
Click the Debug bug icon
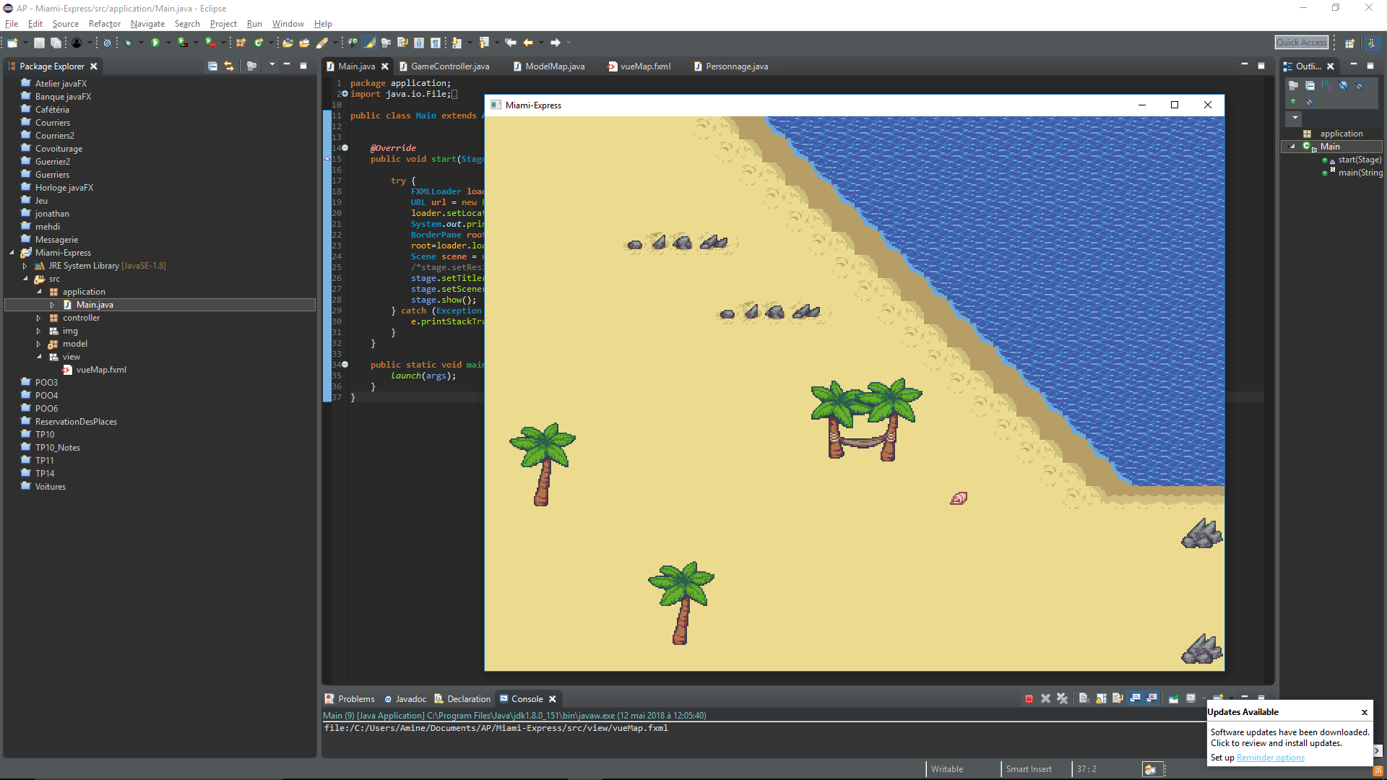128,43
